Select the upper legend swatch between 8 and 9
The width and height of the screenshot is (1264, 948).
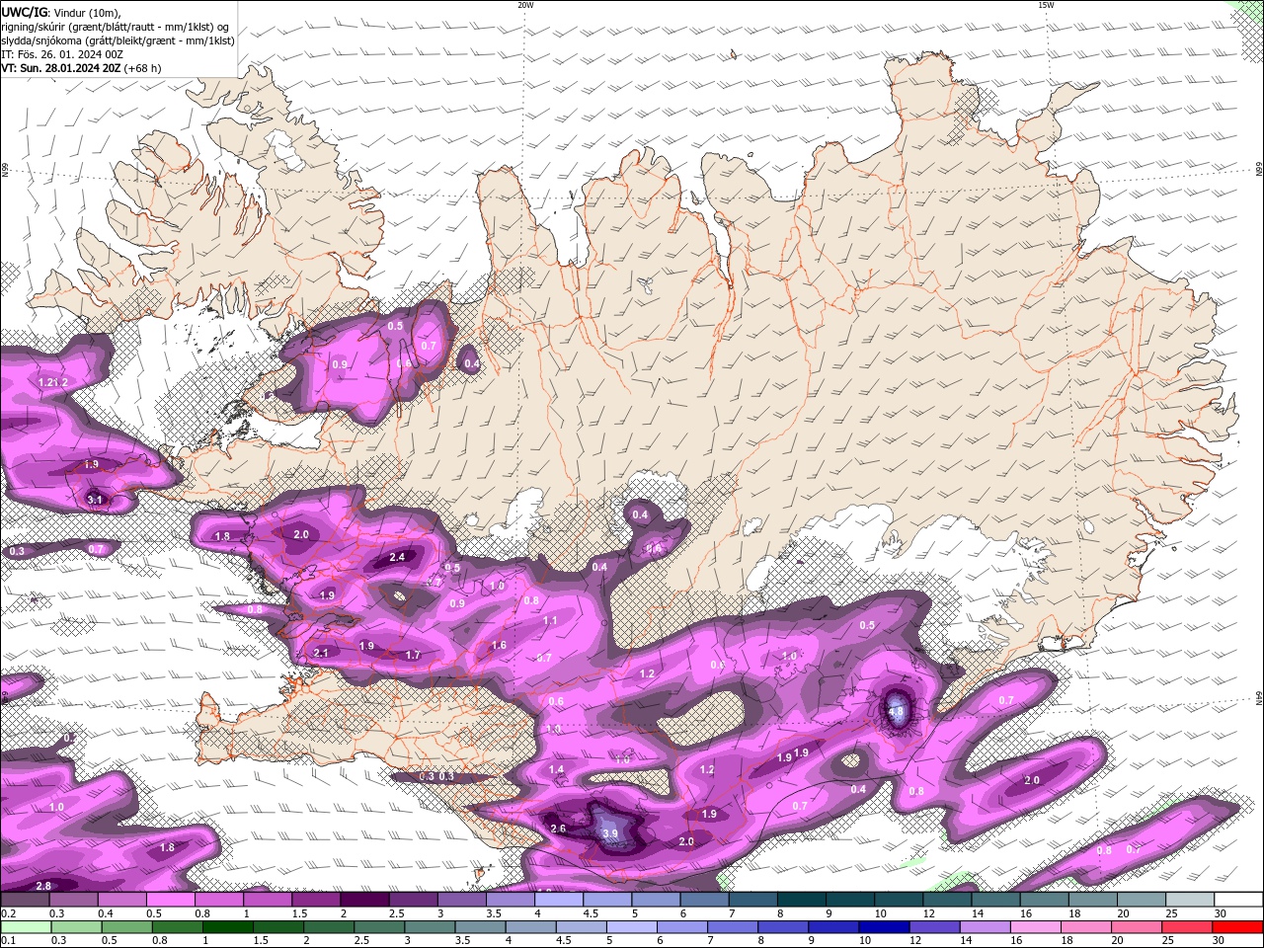[802, 900]
